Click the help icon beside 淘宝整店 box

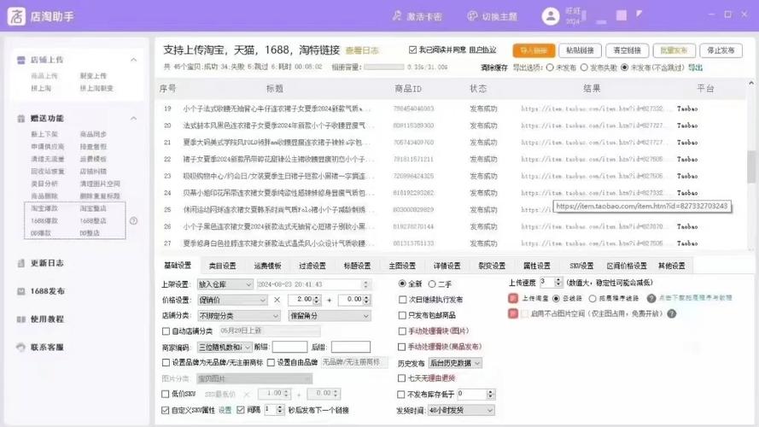(x=133, y=221)
